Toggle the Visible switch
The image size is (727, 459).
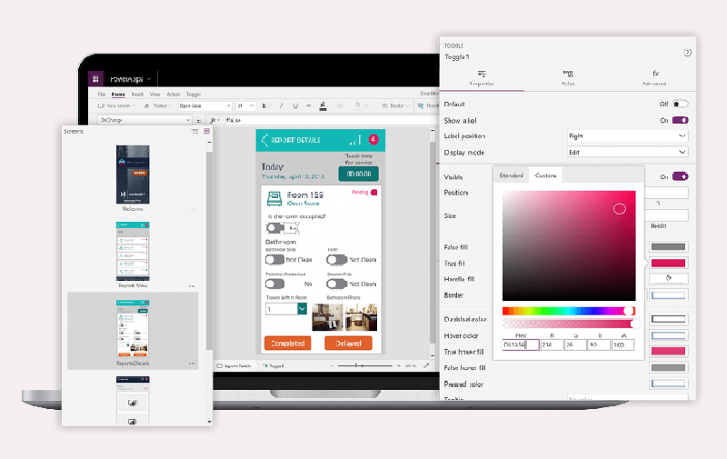click(680, 176)
